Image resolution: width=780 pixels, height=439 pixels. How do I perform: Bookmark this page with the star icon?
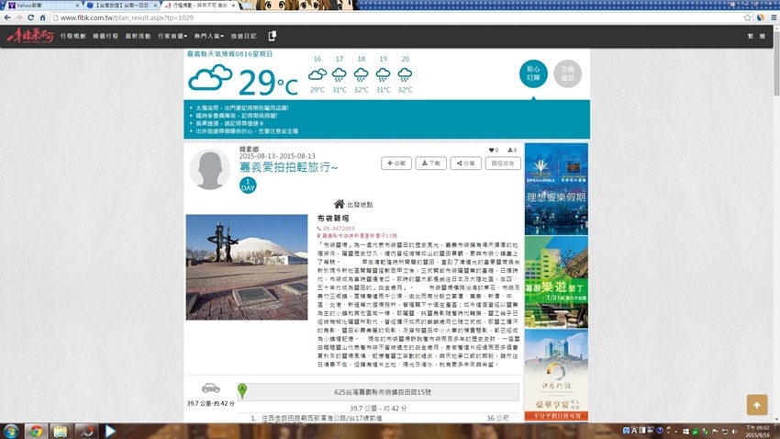pos(748,17)
